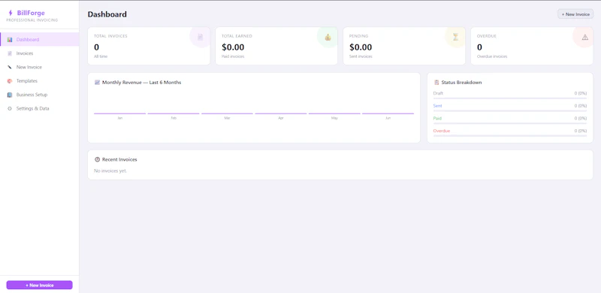Click the New Invoice pen icon in sidebar
Screen dimensions: 601x293
click(10, 67)
